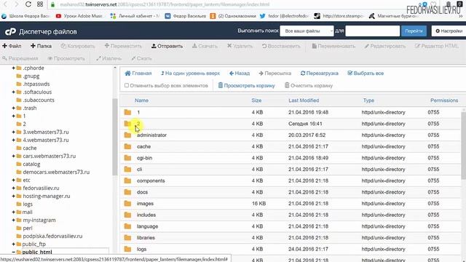This screenshot has height=262, width=466.
Task: Click Очистить корзину to empty trash
Action: [x=309, y=86]
